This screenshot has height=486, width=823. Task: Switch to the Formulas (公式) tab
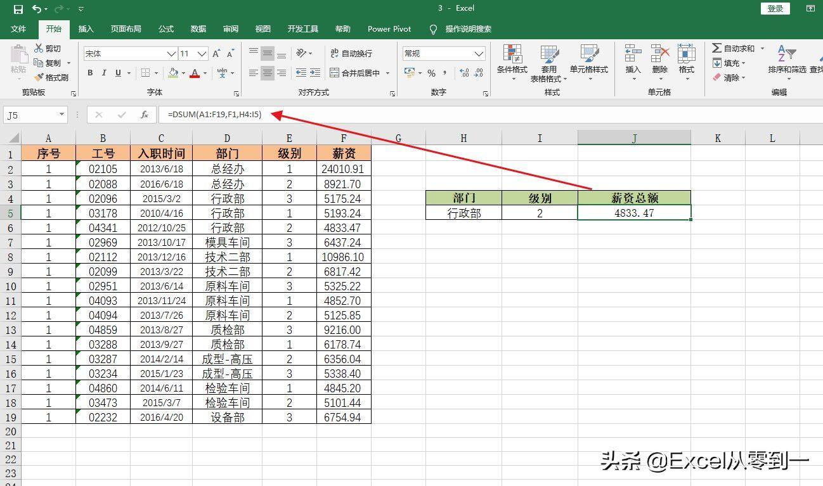point(166,29)
